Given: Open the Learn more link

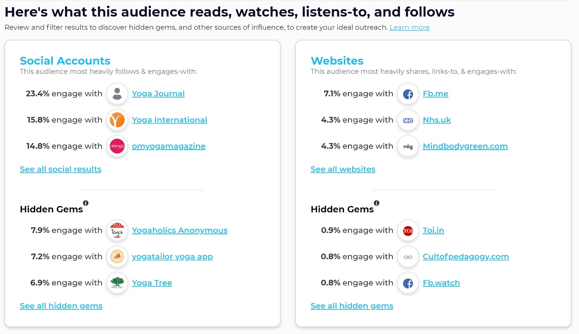Looking at the screenshot, I should tap(410, 27).
